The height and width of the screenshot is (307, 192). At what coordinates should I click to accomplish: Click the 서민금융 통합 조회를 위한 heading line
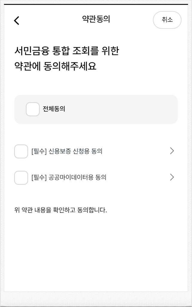coord(66,51)
